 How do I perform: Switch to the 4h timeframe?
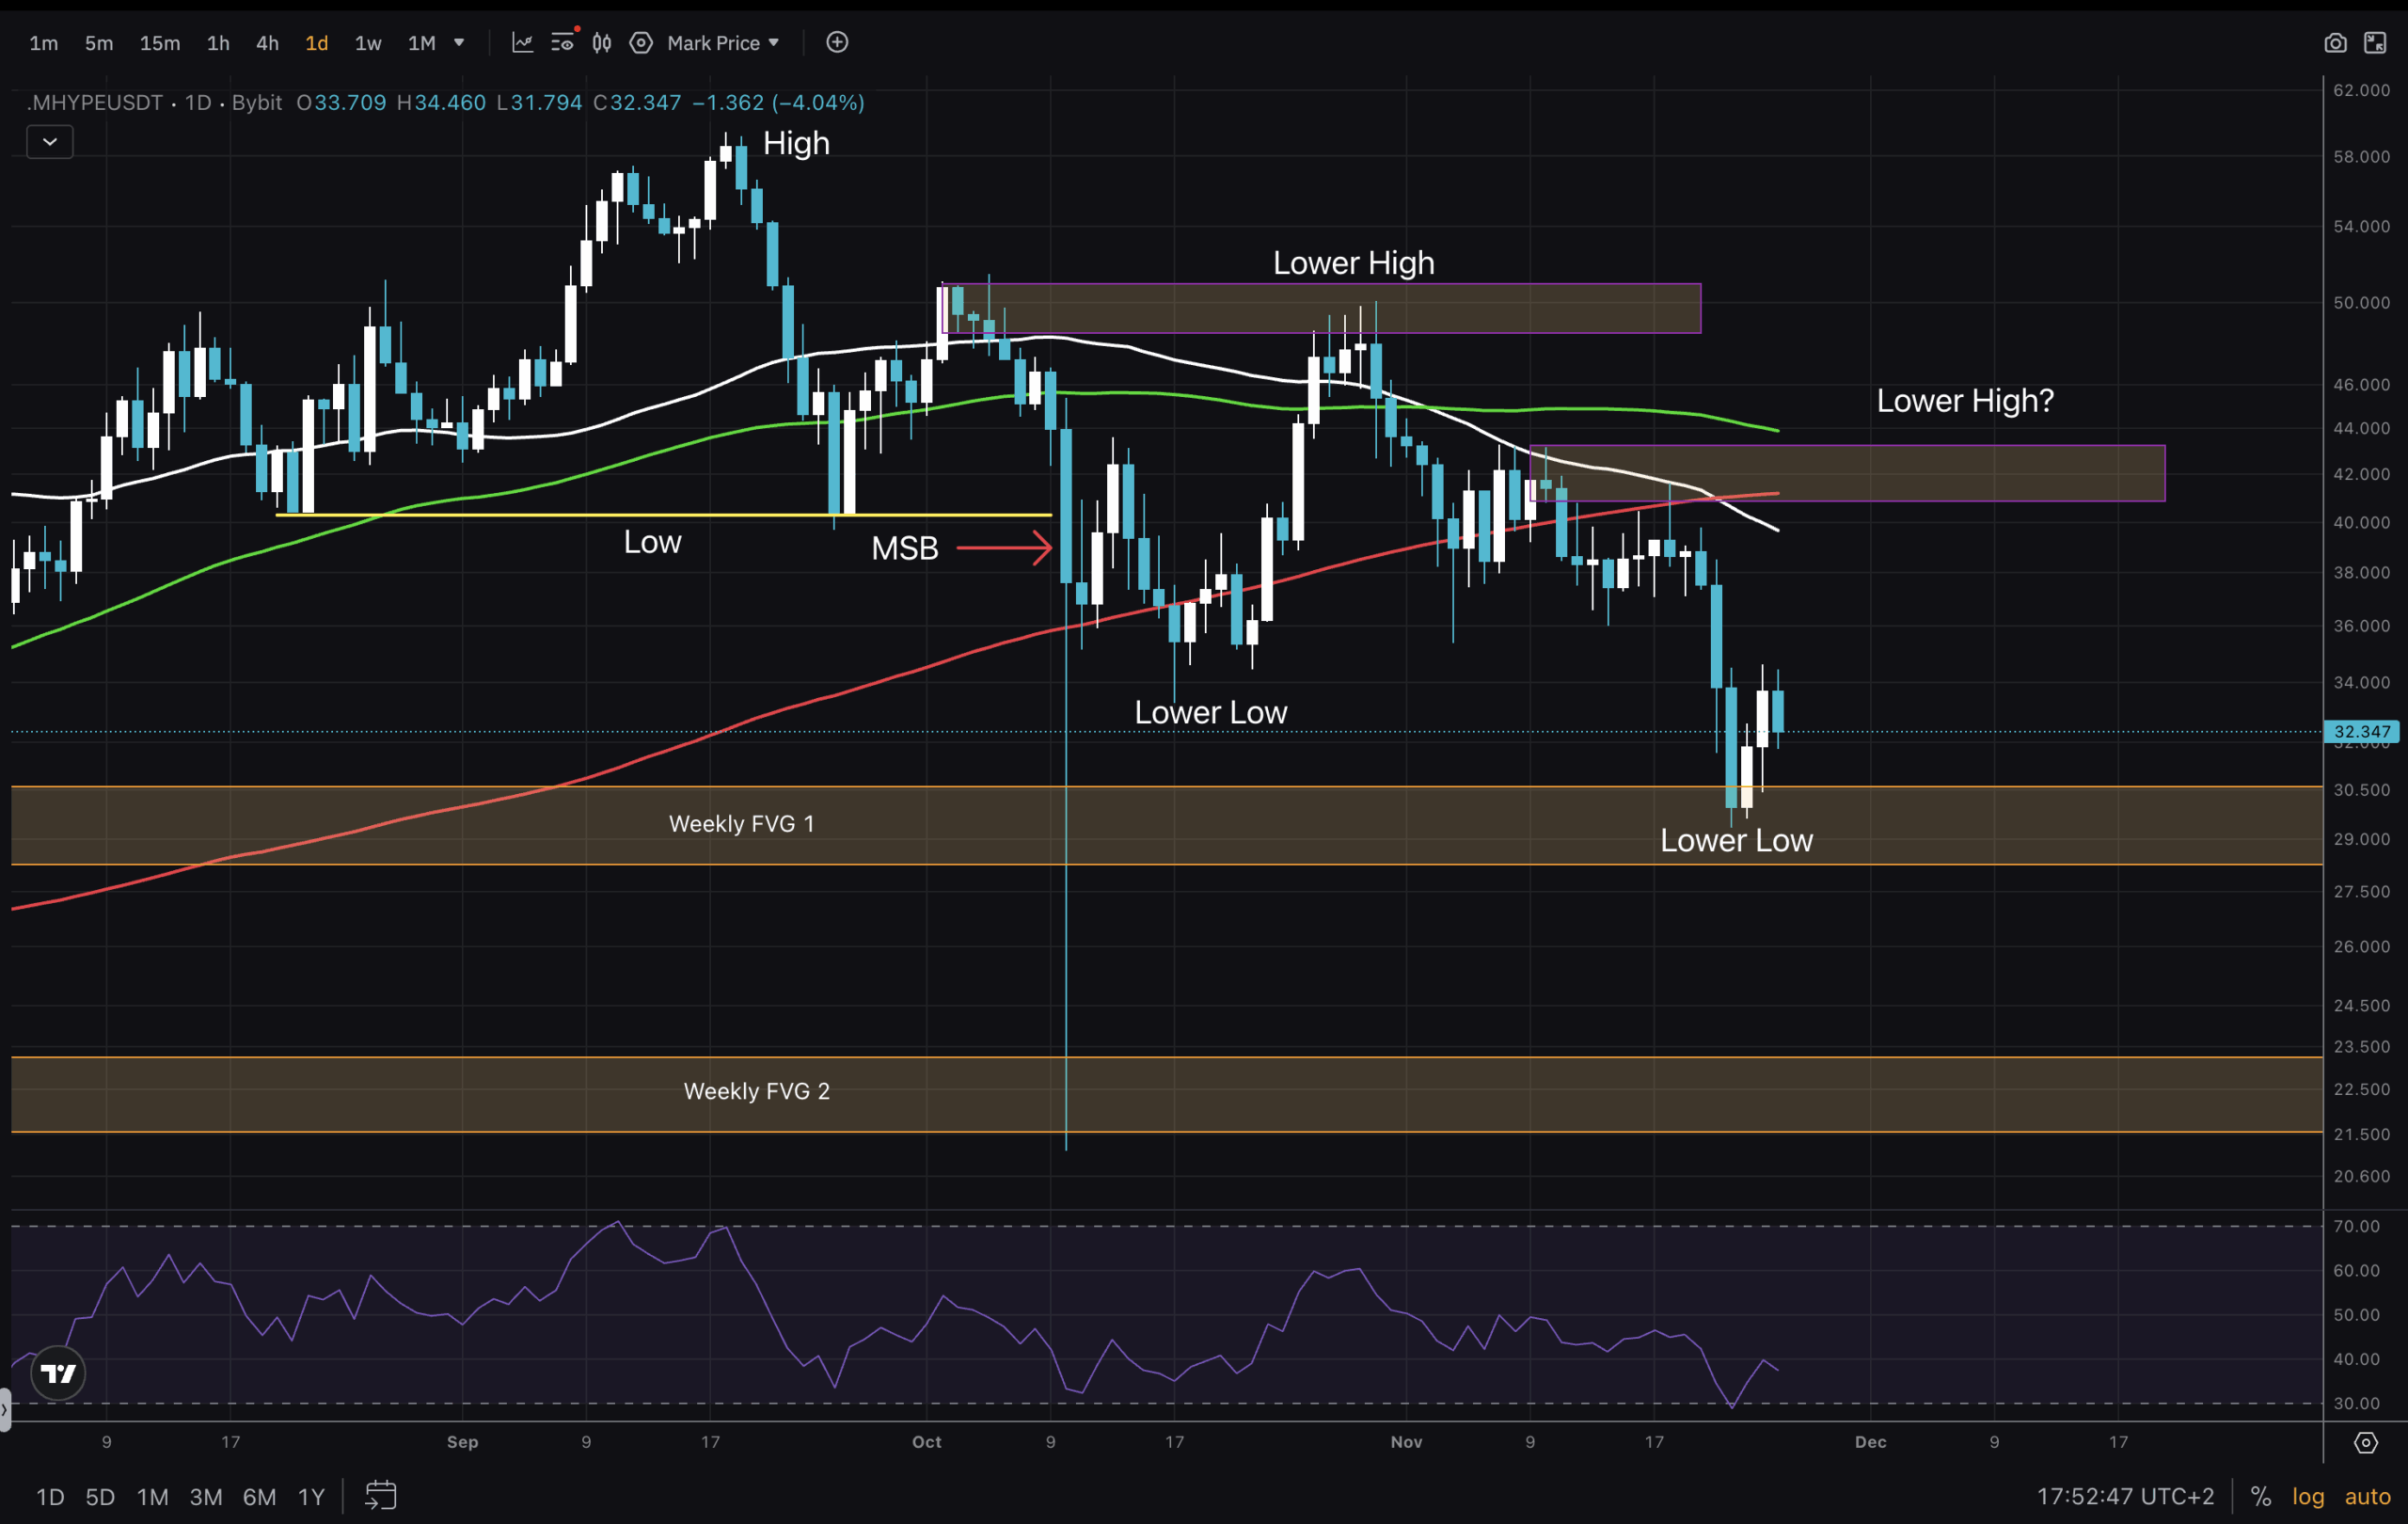266,43
